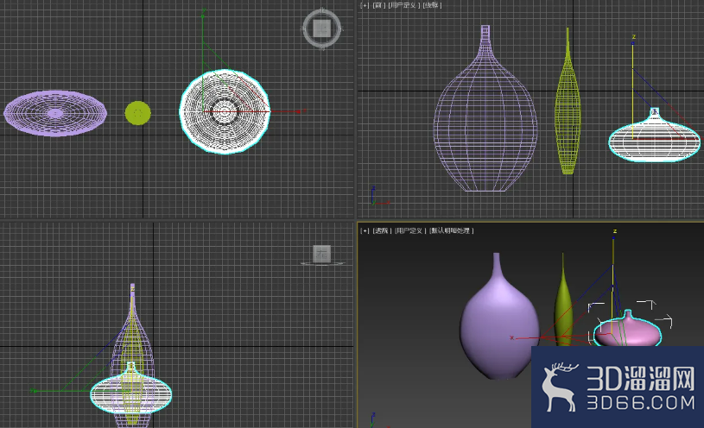Open the front viewport's [用户定义] menu

[x=404, y=5]
